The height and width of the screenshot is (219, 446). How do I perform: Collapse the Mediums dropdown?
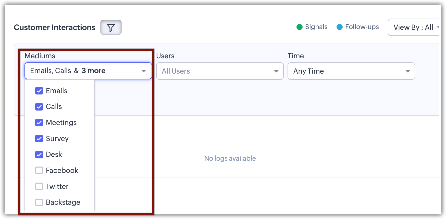[x=143, y=71]
